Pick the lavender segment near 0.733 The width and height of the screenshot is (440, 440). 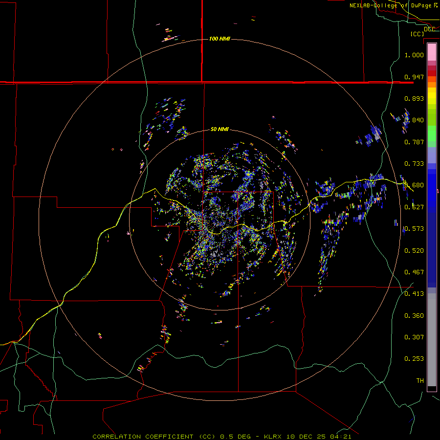point(432,155)
